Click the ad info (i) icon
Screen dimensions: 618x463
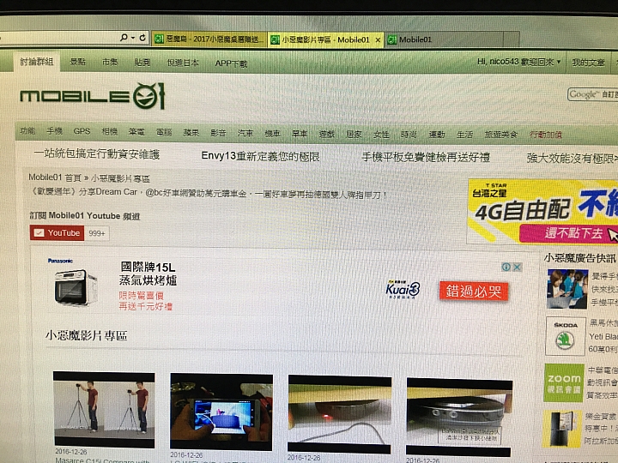(x=506, y=267)
